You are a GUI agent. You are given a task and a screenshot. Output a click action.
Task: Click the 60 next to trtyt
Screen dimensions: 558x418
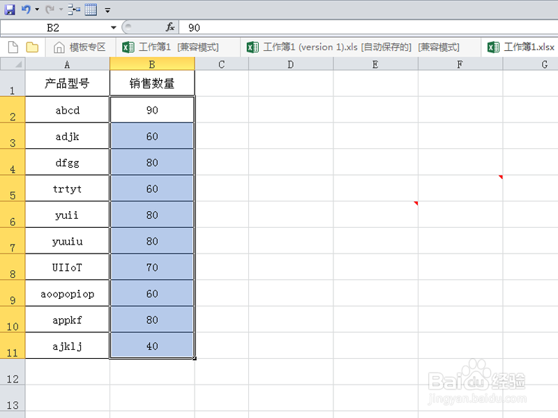coord(152,188)
